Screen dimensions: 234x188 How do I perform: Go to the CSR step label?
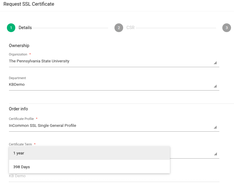point(130,28)
